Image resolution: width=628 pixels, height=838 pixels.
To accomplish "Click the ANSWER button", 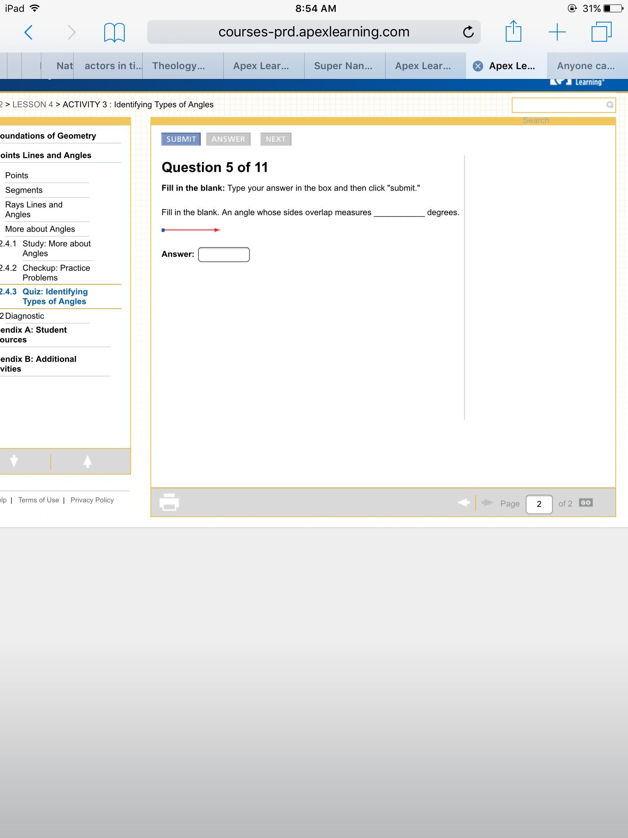I will pyautogui.click(x=228, y=139).
